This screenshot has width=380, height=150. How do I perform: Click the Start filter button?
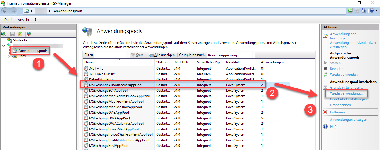point(137,55)
